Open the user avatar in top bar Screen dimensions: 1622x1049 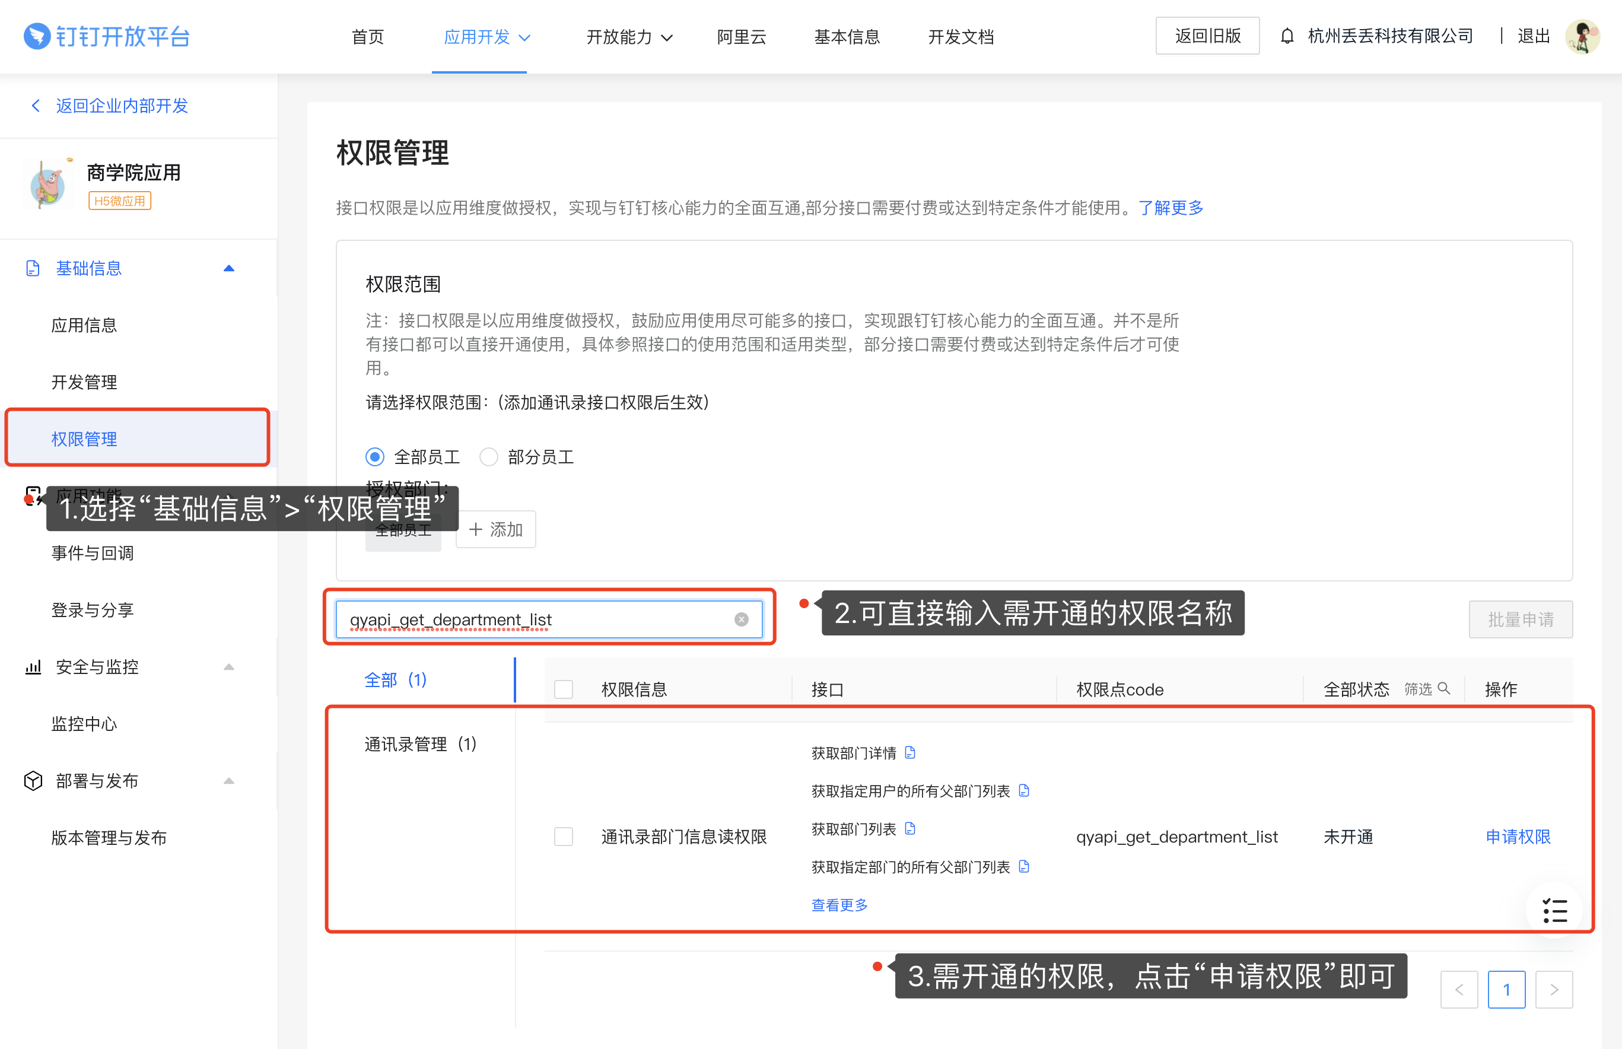[x=1582, y=36]
